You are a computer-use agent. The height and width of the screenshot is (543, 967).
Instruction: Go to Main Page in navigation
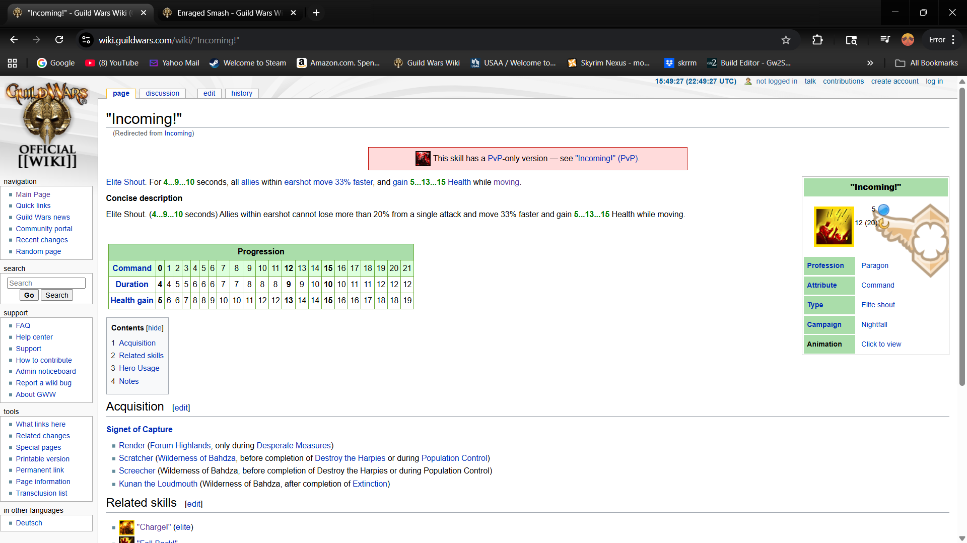33,194
